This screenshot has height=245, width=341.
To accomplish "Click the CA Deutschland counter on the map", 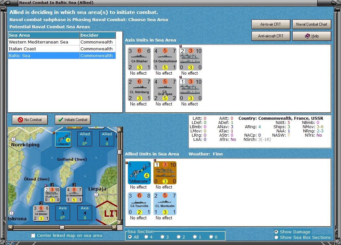I will 74,195.
